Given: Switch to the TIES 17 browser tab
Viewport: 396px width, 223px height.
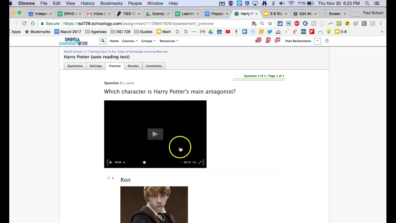Looking at the screenshot, I should (x=127, y=14).
